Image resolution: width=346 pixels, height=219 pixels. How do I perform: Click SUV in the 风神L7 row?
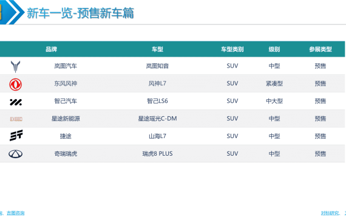[x=232, y=83]
